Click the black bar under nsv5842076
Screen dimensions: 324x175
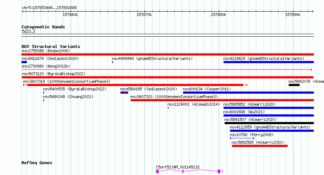click(294, 85)
